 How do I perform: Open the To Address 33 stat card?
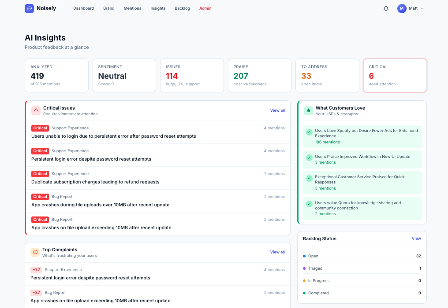328,76
